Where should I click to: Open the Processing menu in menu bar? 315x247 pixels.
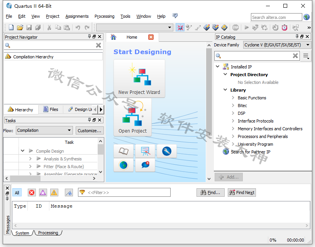click(x=105, y=16)
